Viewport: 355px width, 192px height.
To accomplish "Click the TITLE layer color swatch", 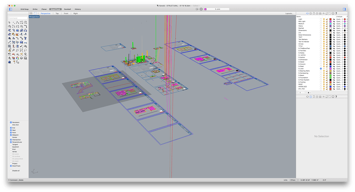I will [x=330, y=46].
